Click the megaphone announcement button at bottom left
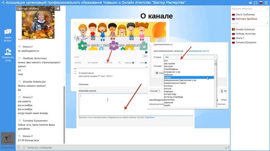Viewport: 270px width, 151px height. click(8, 138)
